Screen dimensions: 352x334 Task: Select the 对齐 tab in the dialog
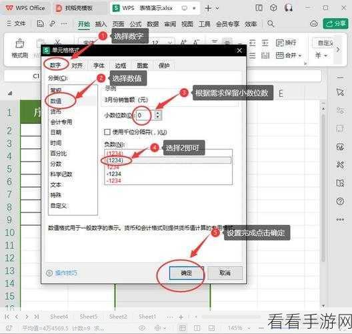[77, 65]
